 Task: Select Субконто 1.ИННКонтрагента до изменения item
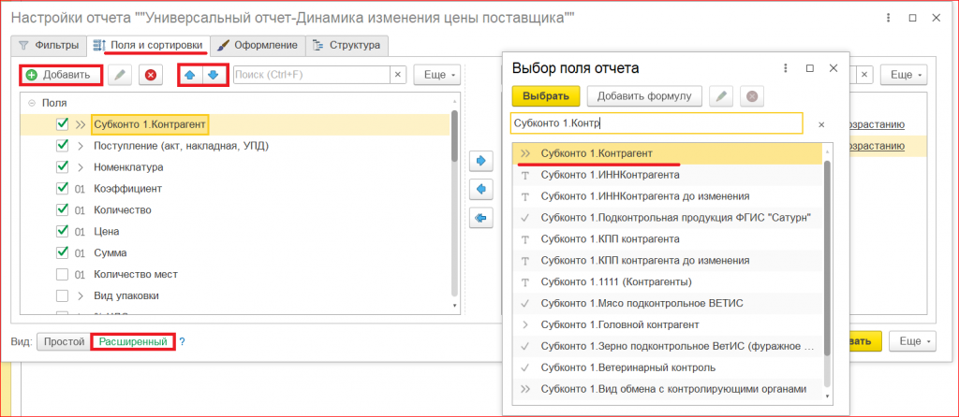(667, 196)
